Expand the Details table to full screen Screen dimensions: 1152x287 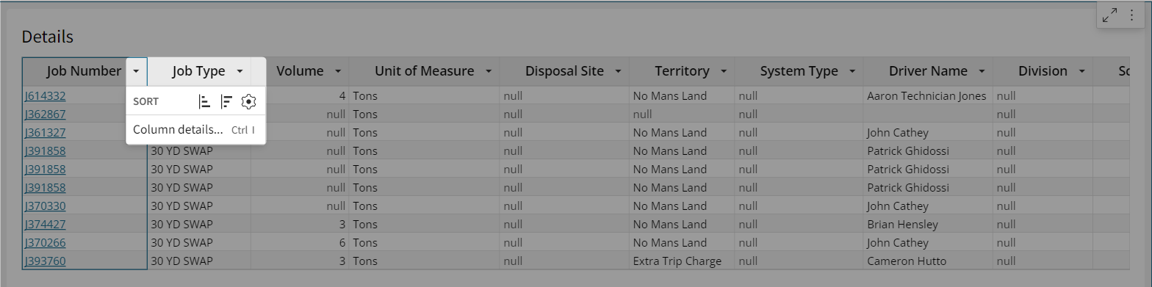click(1110, 15)
